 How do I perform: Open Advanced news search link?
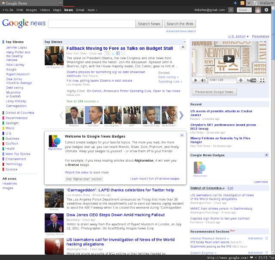tap(181, 31)
